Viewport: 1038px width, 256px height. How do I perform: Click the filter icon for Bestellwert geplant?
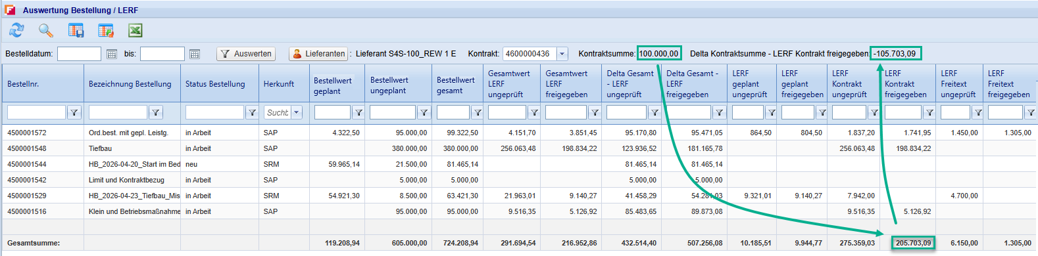tap(358, 112)
